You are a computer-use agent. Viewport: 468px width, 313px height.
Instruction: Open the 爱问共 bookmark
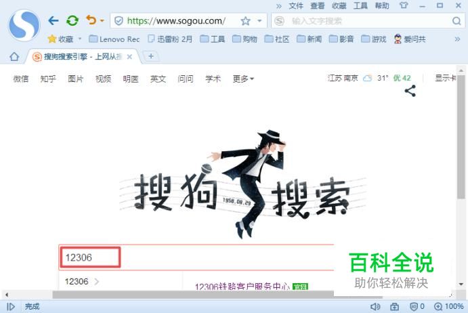click(x=410, y=39)
